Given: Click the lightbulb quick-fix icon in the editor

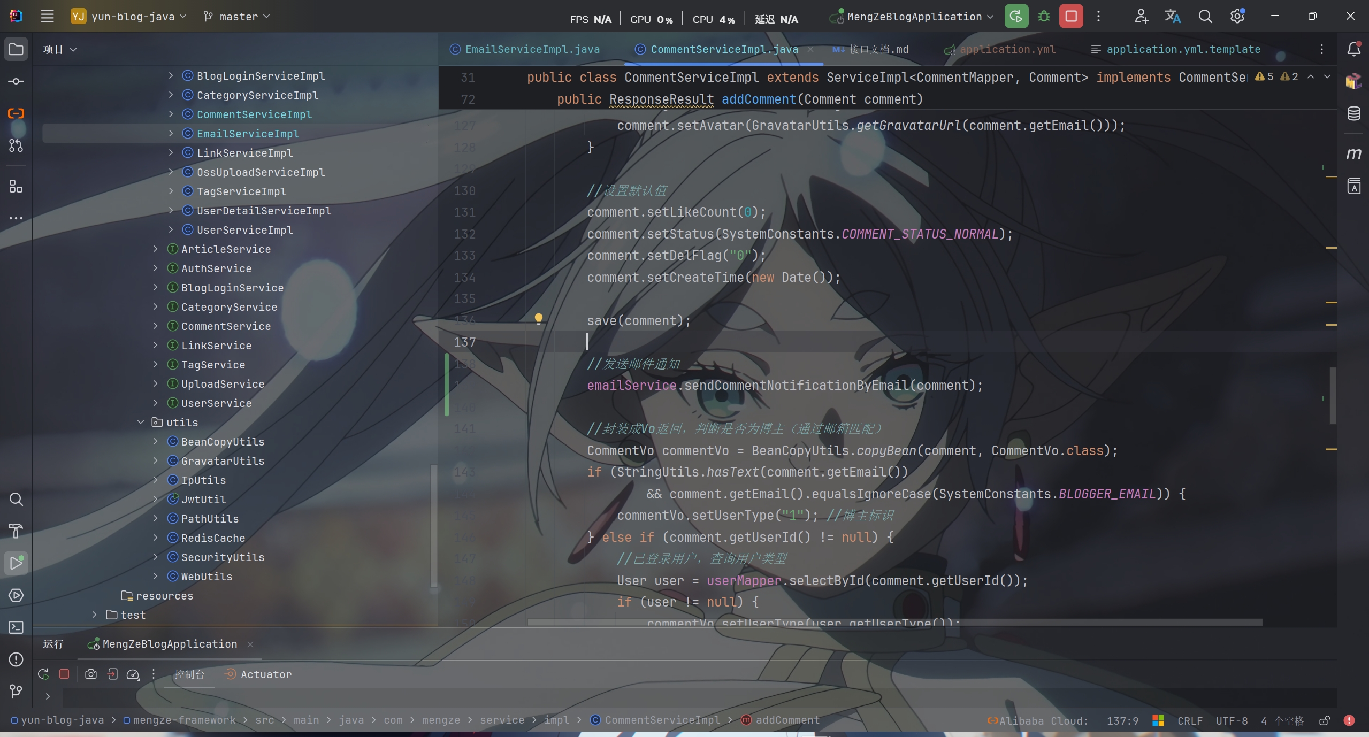Looking at the screenshot, I should [539, 319].
